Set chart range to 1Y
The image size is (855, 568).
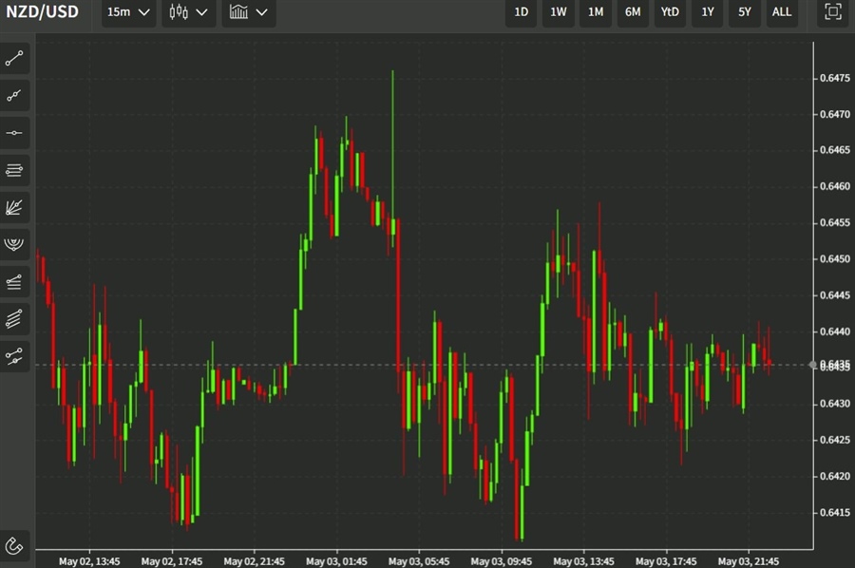pos(707,12)
